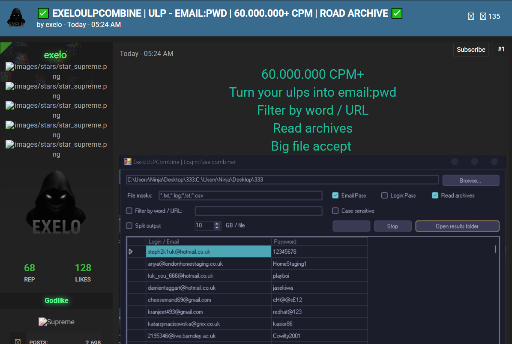This screenshot has height=344, width=512.
Task: Uncheck the Email:Pass checkbox
Action: click(335, 196)
